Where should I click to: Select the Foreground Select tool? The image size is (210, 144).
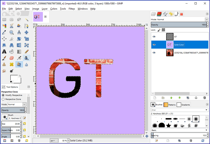pos(19,26)
